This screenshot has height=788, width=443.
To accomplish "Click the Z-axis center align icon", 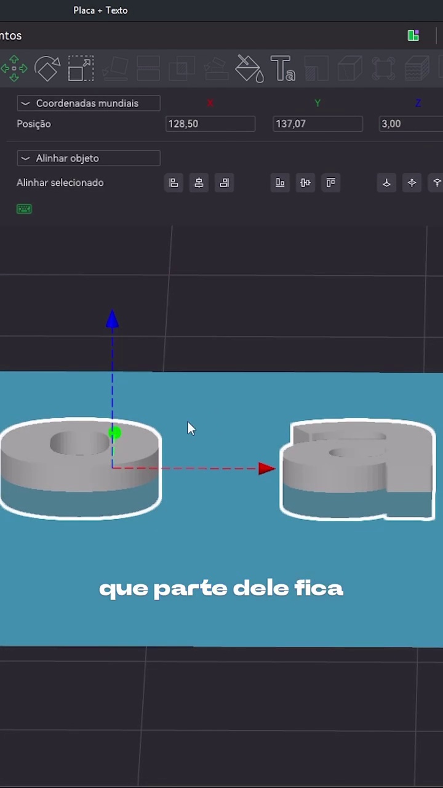I will click(x=412, y=183).
